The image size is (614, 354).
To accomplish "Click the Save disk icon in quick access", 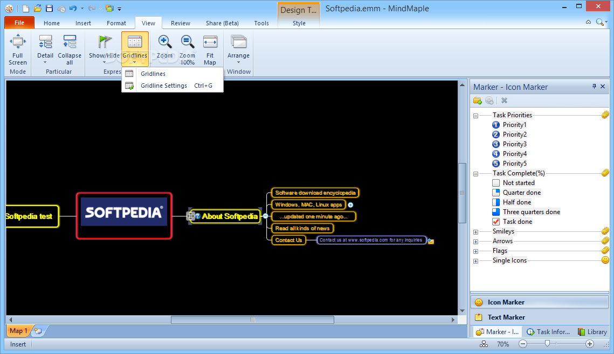I will tap(50, 9).
